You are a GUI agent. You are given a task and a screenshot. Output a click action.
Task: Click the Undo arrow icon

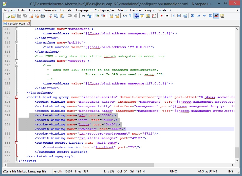point(70,16)
